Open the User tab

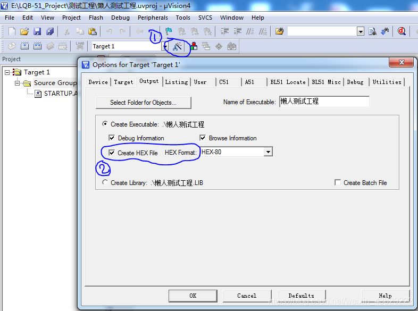200,82
